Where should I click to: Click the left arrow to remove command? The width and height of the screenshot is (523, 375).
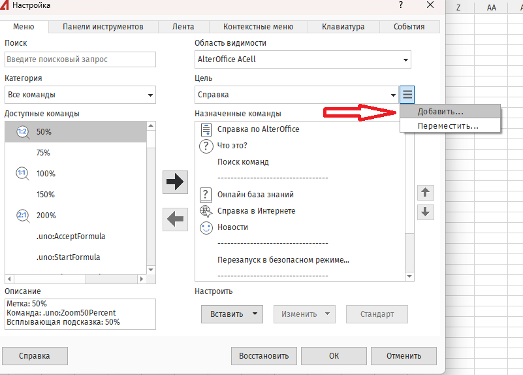tap(175, 220)
